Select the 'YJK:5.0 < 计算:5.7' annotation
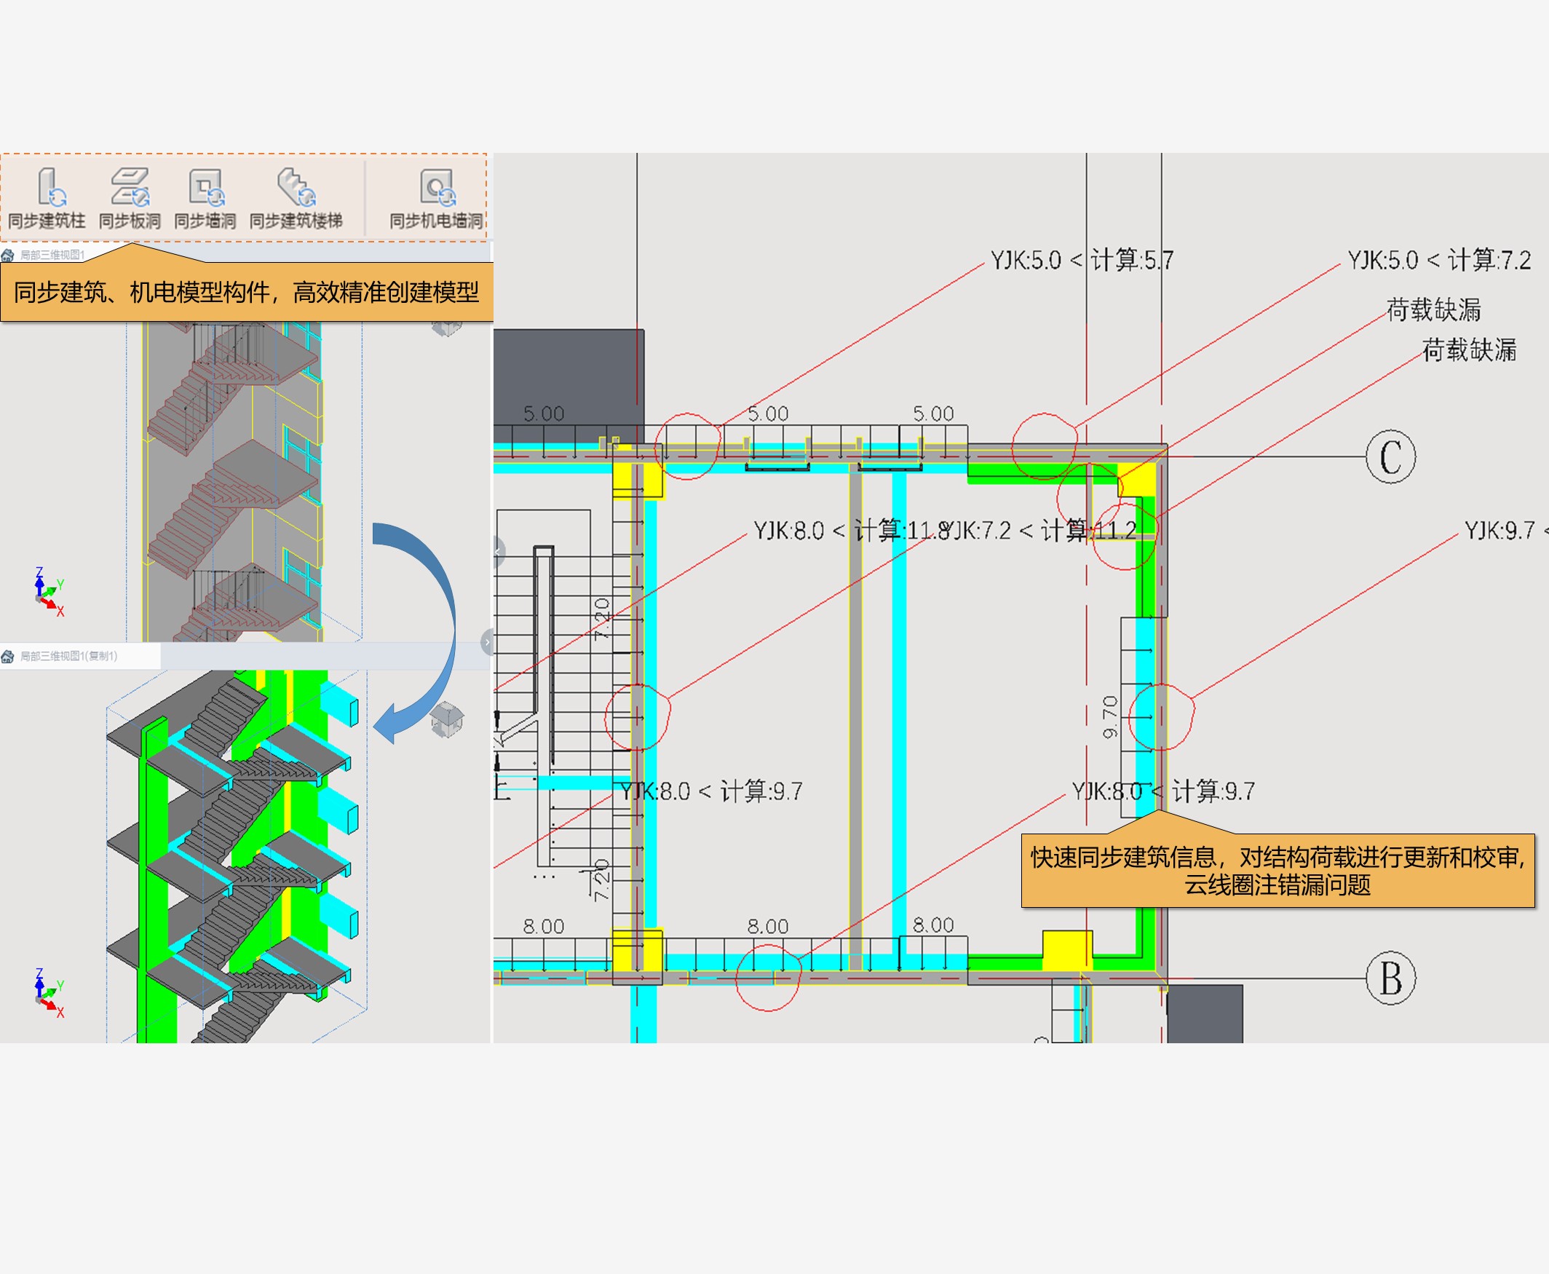 tap(1082, 260)
